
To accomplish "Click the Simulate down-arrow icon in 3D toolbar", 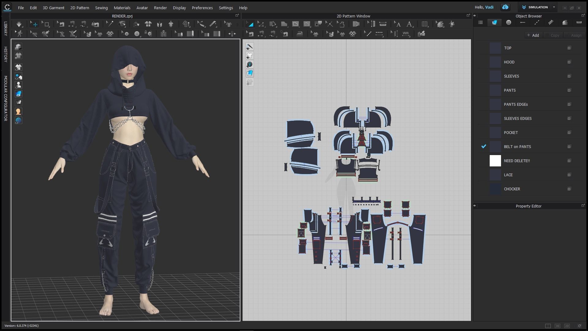I will 19,24.
